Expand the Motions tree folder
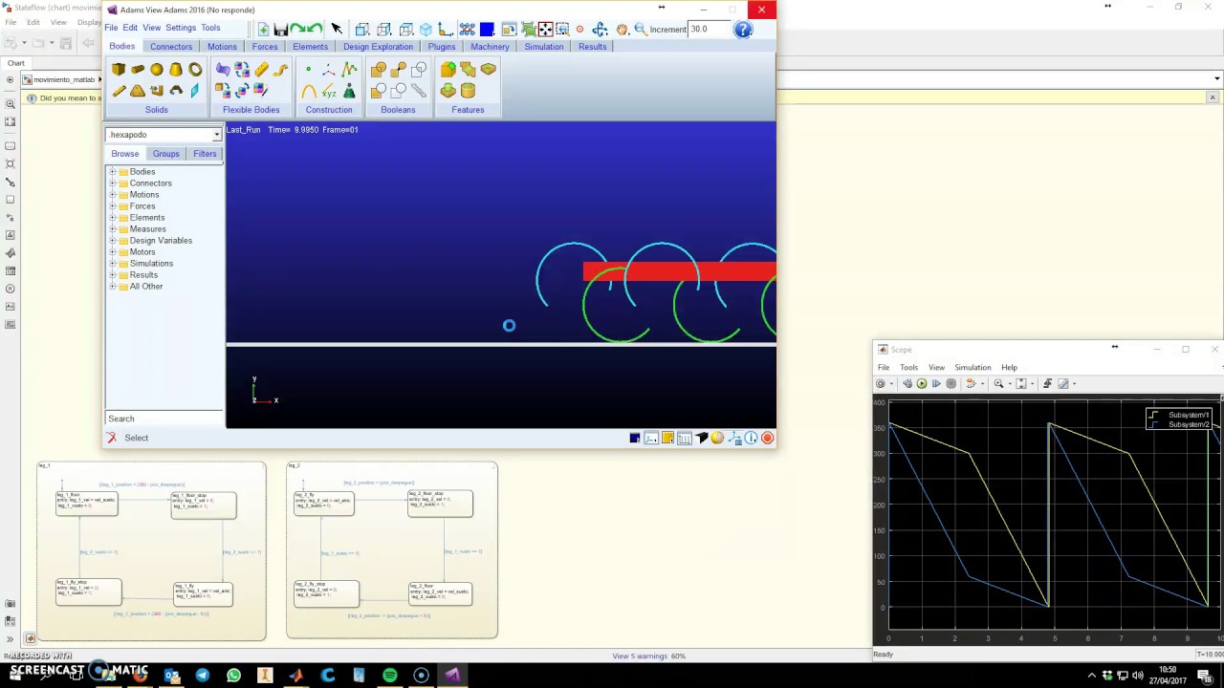1224x688 pixels. click(112, 195)
